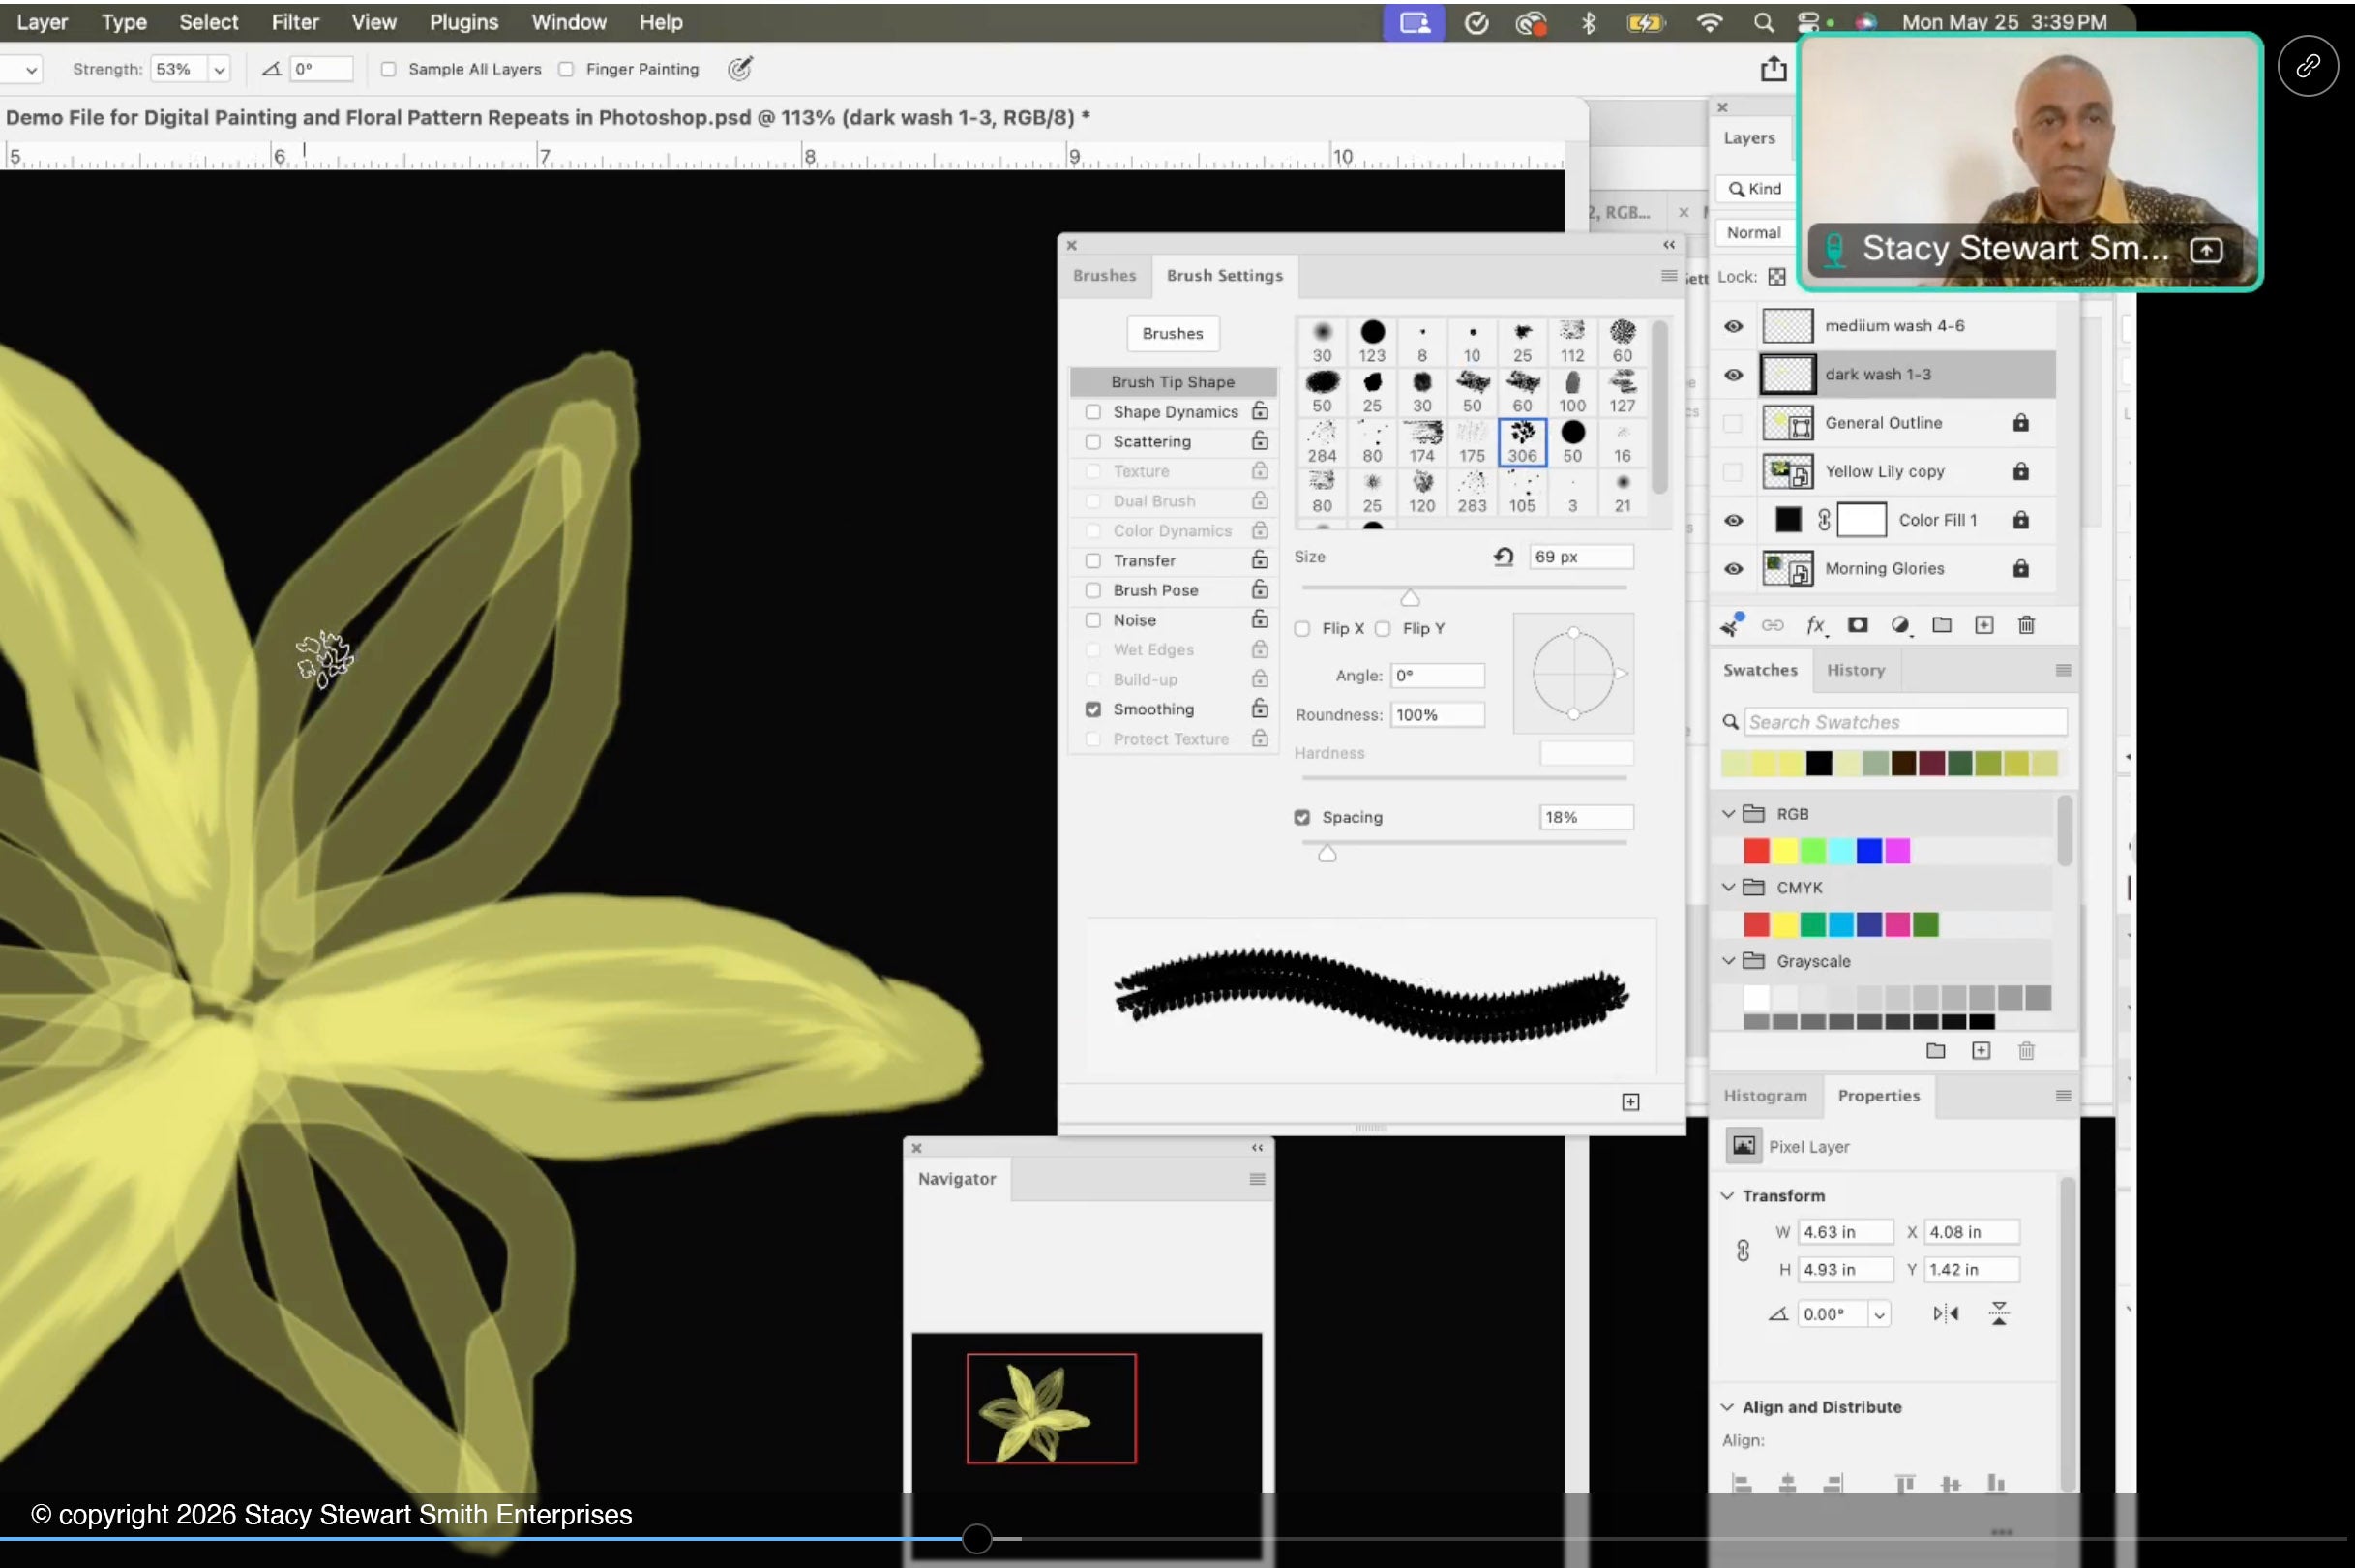This screenshot has height=1568, width=2355.
Task: Enable the Shape Dynamics checkbox
Action: tap(1092, 412)
